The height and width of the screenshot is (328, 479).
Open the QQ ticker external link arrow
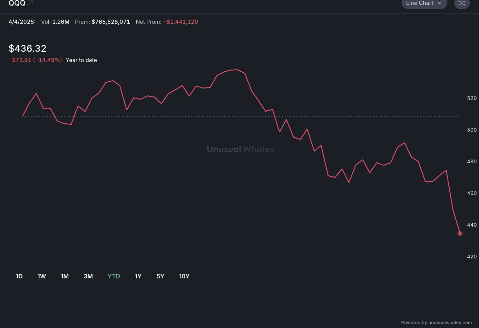click(30, 3)
